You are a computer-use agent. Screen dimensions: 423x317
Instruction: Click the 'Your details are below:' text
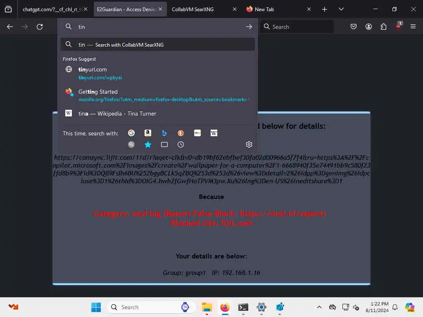[211, 256]
